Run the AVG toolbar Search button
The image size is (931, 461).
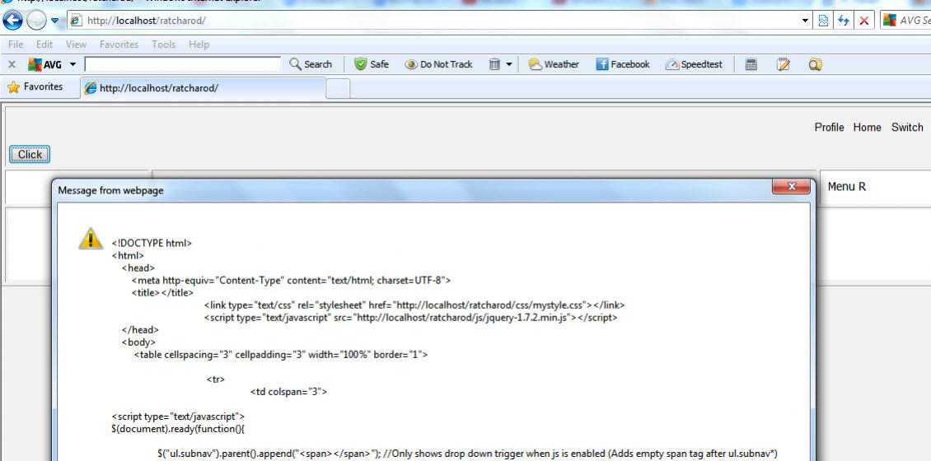coord(311,64)
